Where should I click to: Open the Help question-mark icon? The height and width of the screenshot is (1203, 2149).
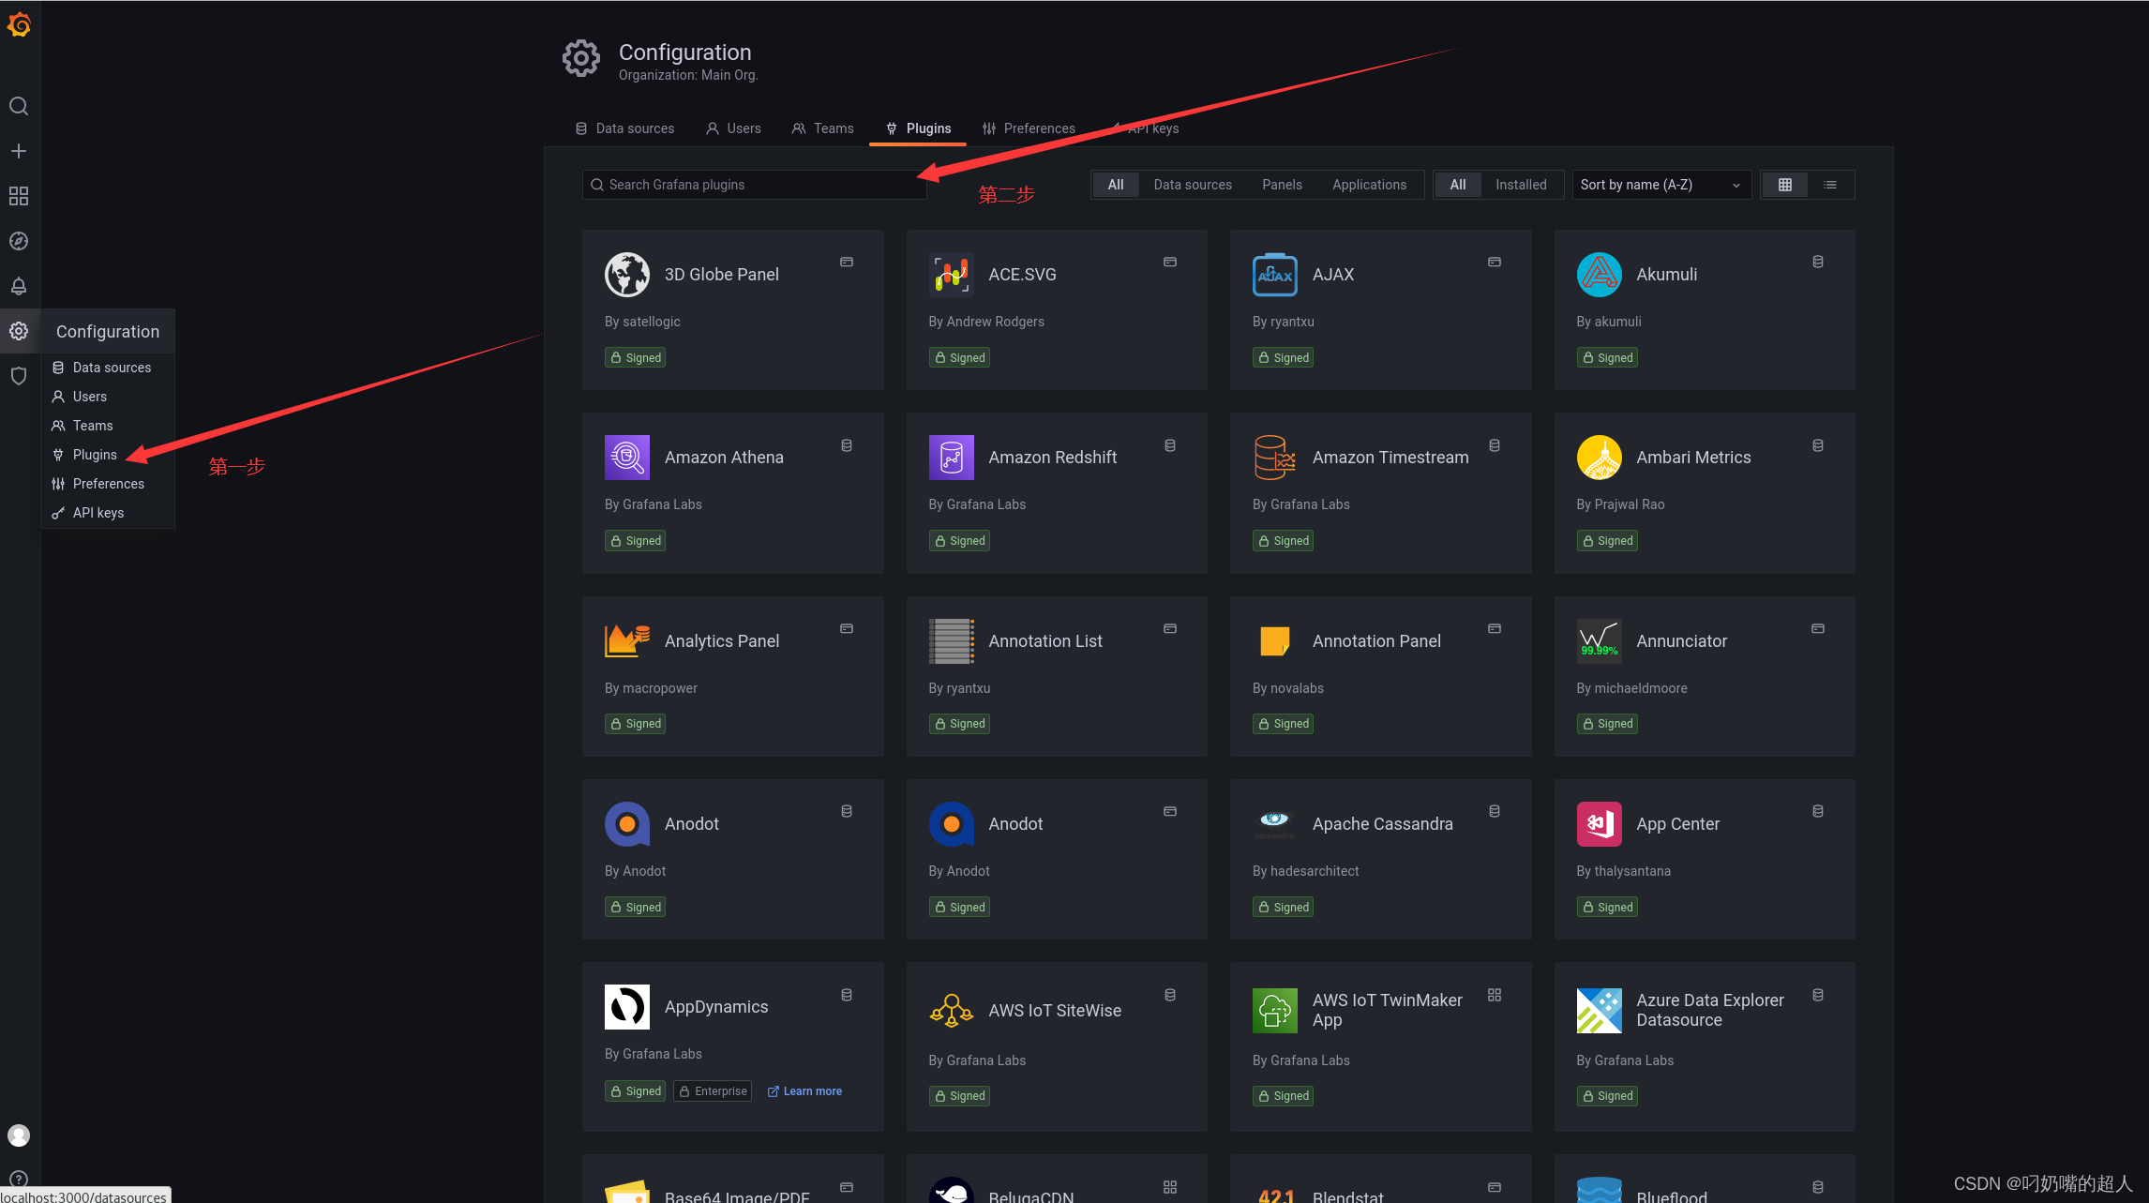19,1179
